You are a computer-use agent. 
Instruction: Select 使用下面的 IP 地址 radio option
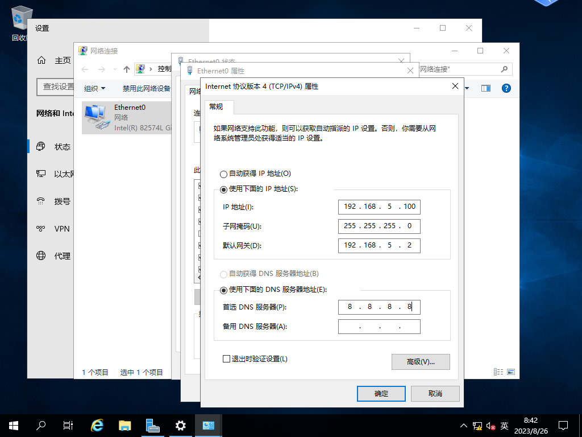coord(223,189)
